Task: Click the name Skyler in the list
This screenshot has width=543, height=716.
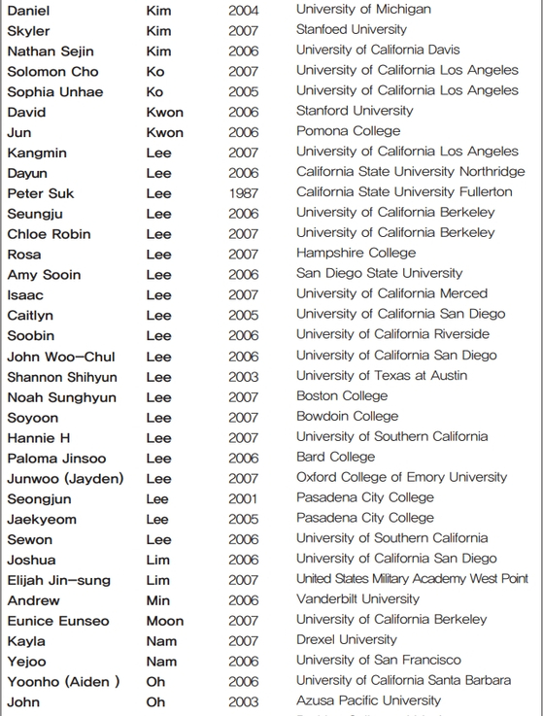Action: pos(28,31)
